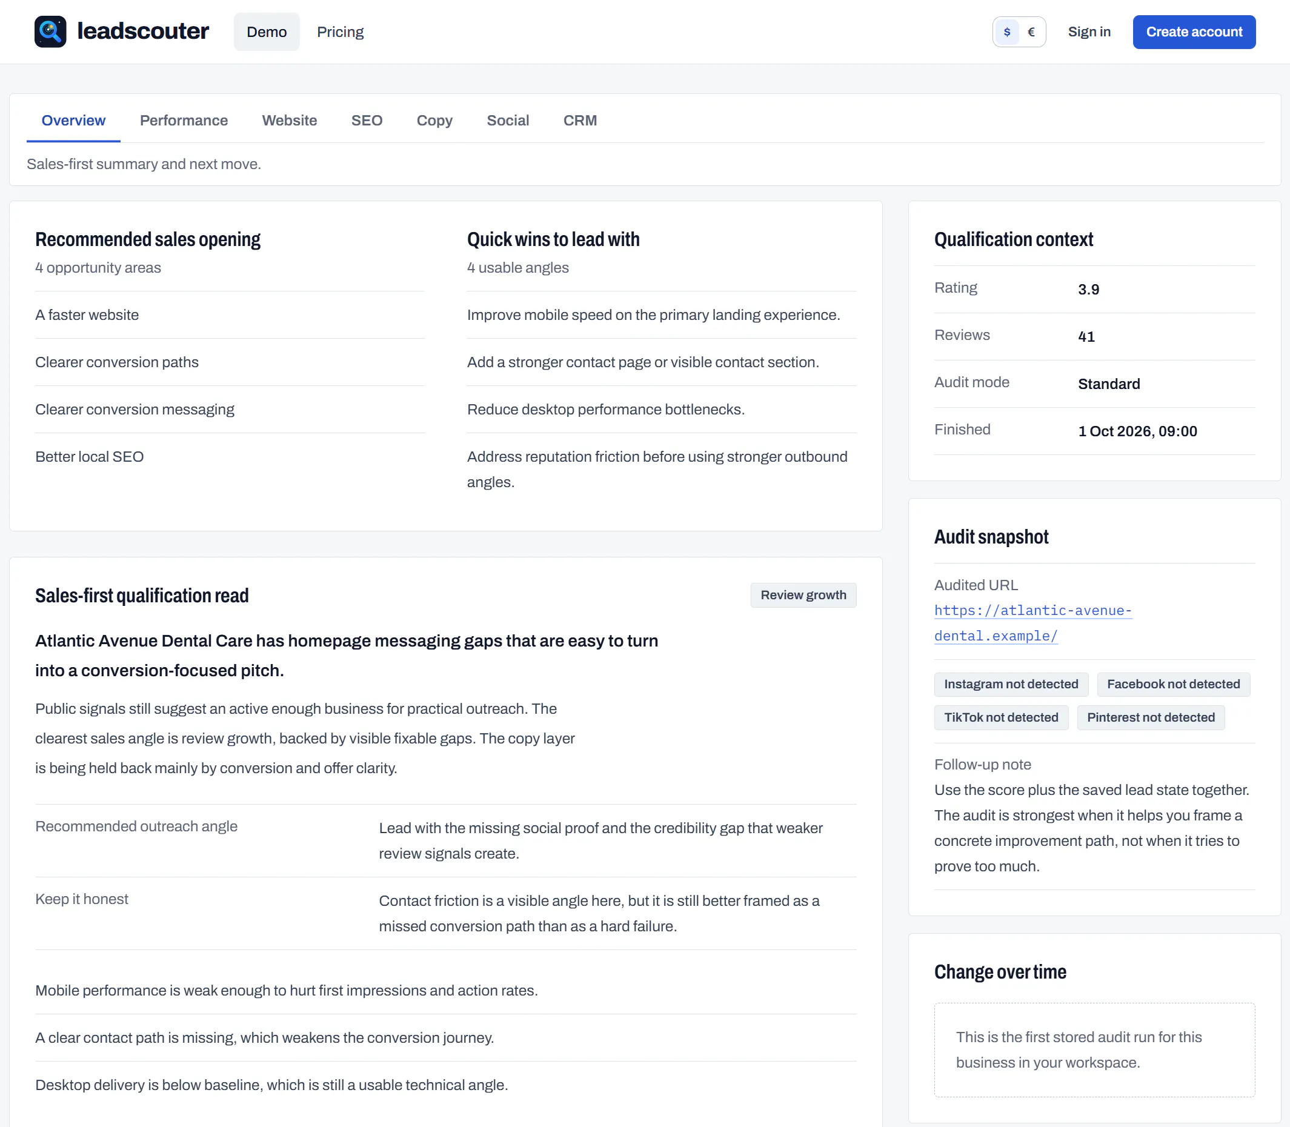The image size is (1290, 1127).
Task: Click the leadscouter magnifier logo icon
Action: [x=50, y=32]
